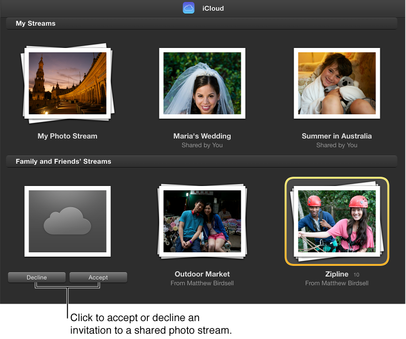Screen dimensions: 406x339
Task: Open Maria's Wedding shared stream
Action: click(x=202, y=83)
